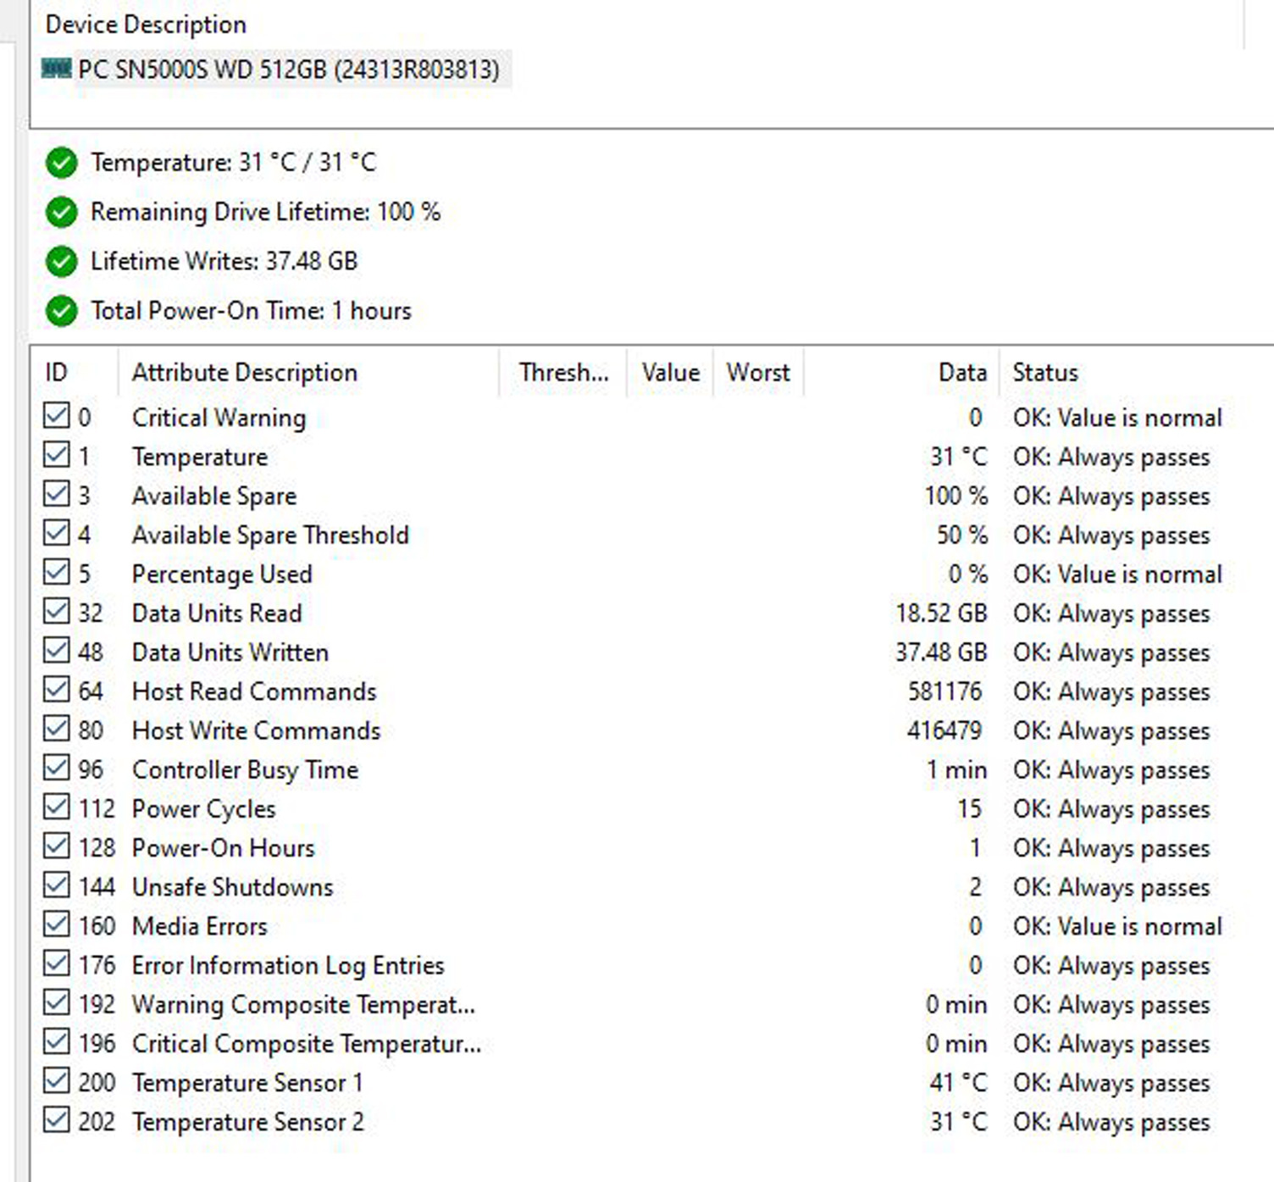Uncheck the Available Spare Threshold checkbox
This screenshot has height=1182, width=1274.
57,532
